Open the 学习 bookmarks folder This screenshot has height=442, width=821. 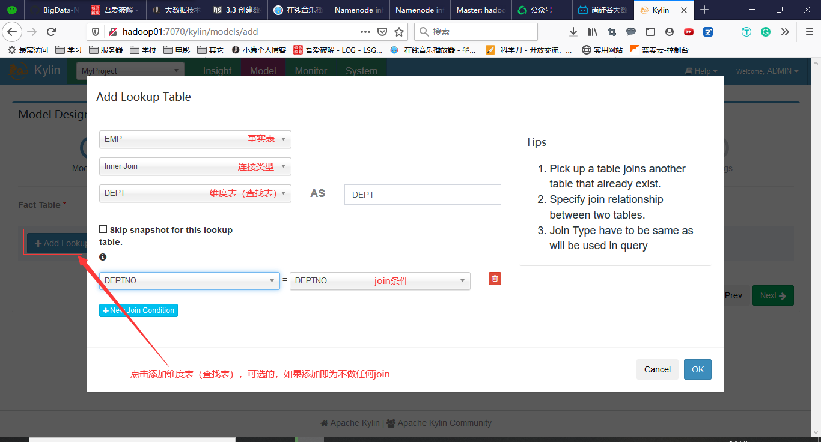click(x=68, y=50)
